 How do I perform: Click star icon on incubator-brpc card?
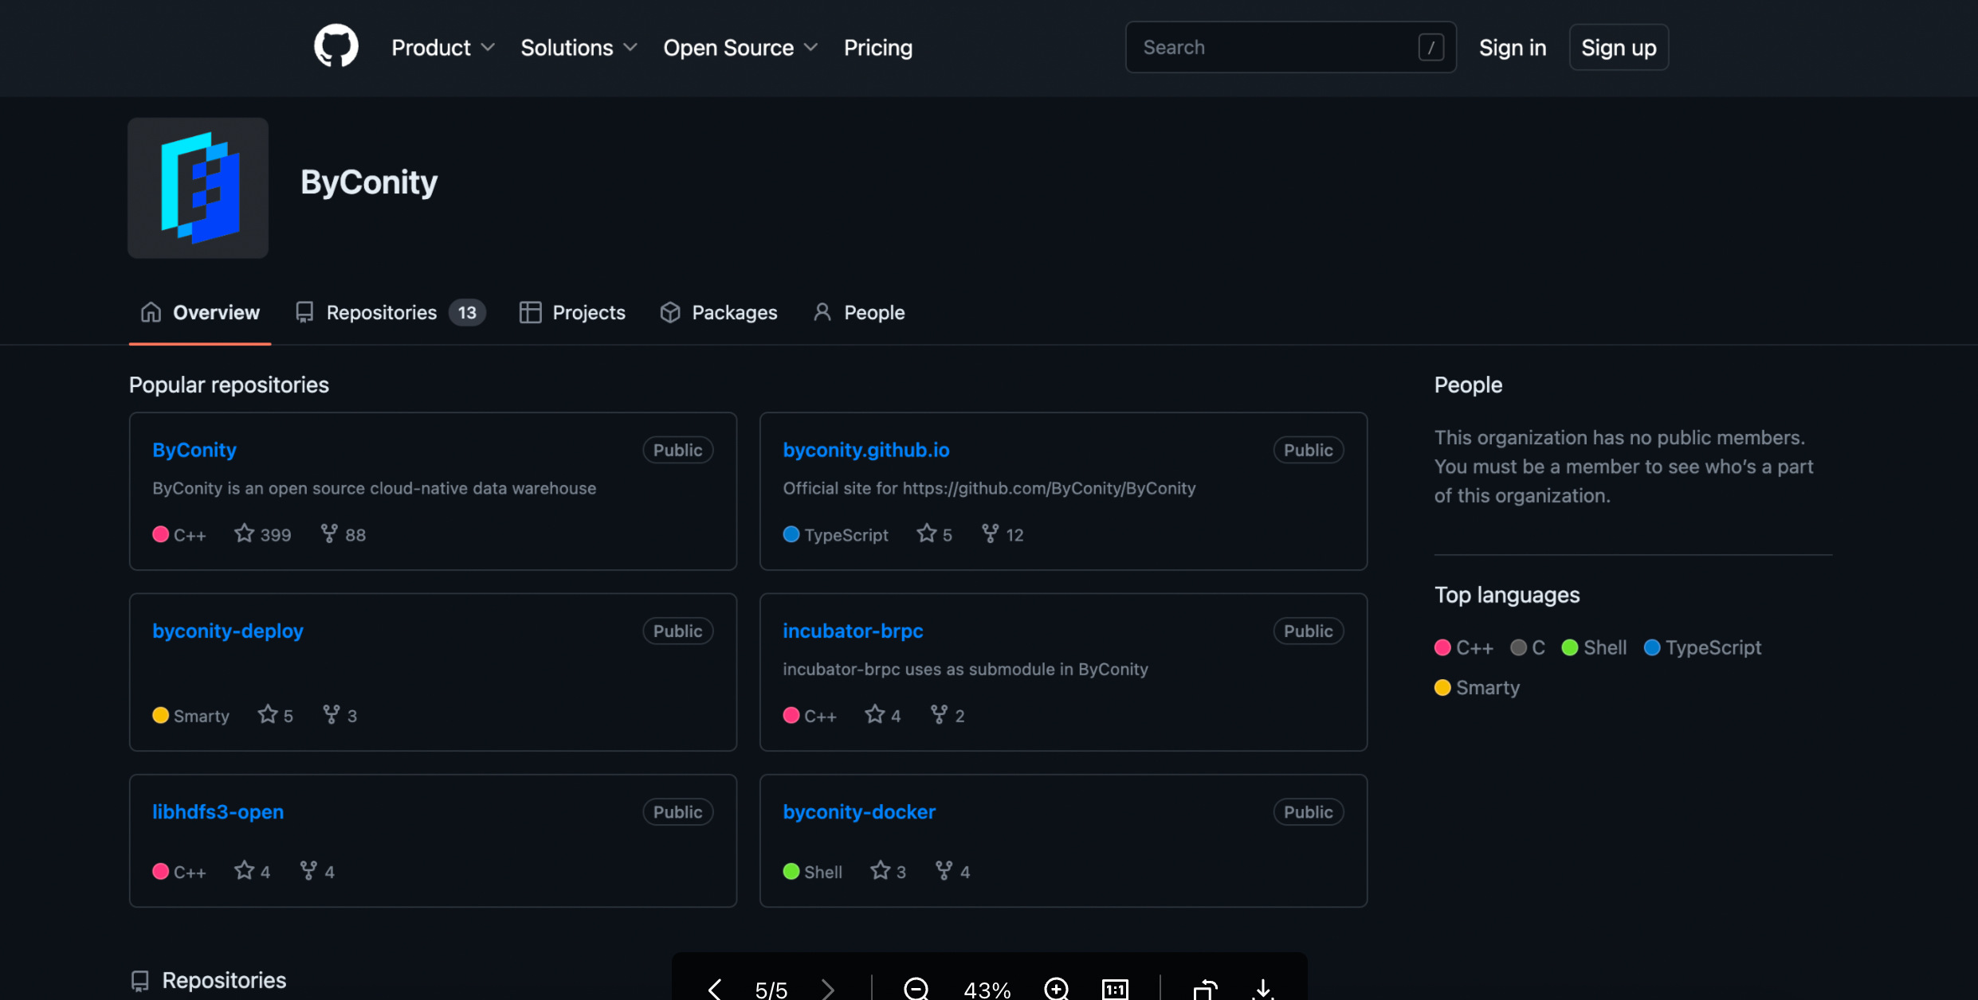[875, 714]
